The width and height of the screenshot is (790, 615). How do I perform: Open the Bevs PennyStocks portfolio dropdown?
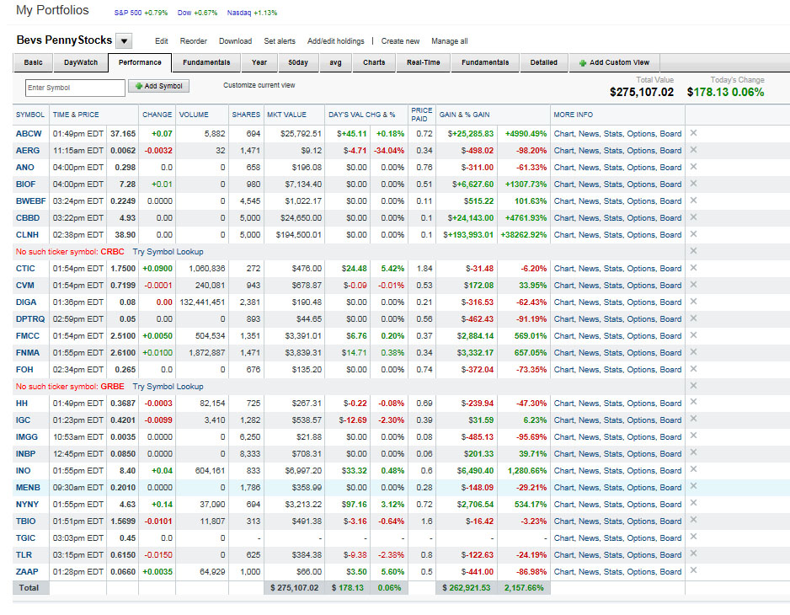[124, 41]
